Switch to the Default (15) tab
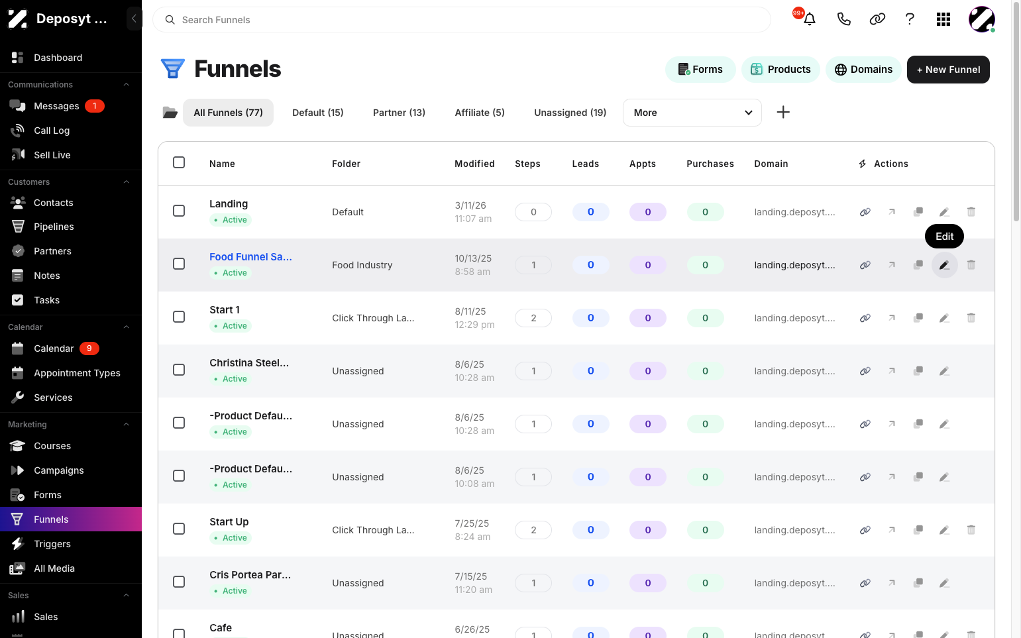The width and height of the screenshot is (1021, 638). [318, 113]
